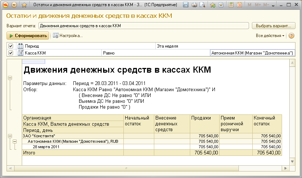Edit the Автономная ККМ filter value field

point(252,53)
